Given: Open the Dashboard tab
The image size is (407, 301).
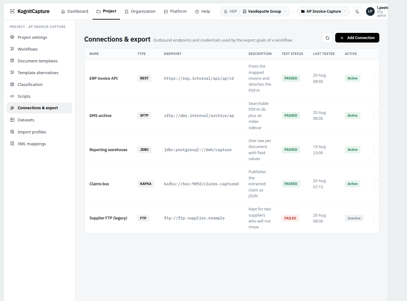Looking at the screenshot, I should coord(75,11).
